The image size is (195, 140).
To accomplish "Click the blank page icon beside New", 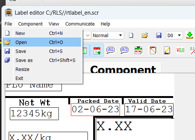I will point(8,33).
